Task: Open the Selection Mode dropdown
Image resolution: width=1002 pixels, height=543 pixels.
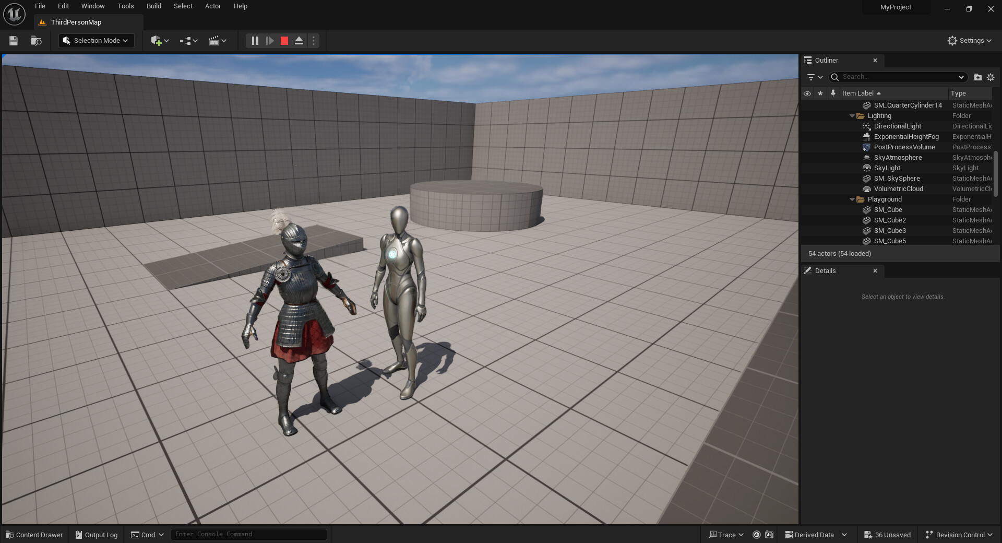Action: tap(97, 41)
